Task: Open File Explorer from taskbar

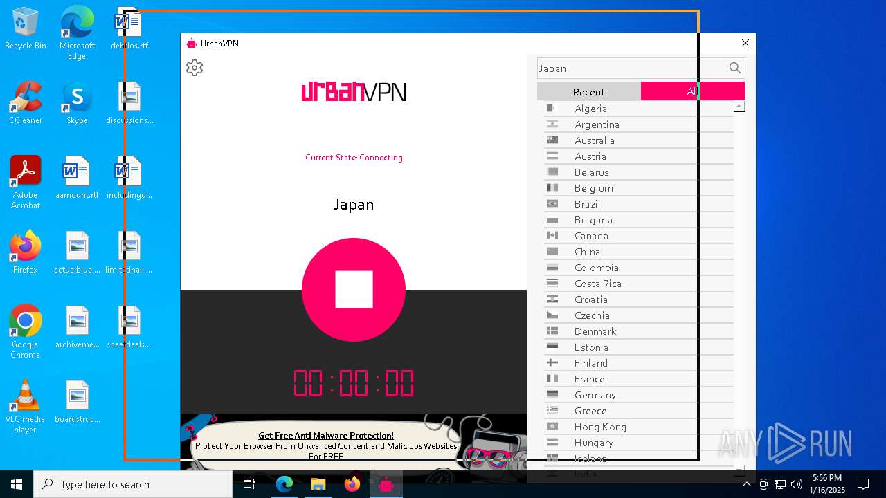Action: point(318,484)
